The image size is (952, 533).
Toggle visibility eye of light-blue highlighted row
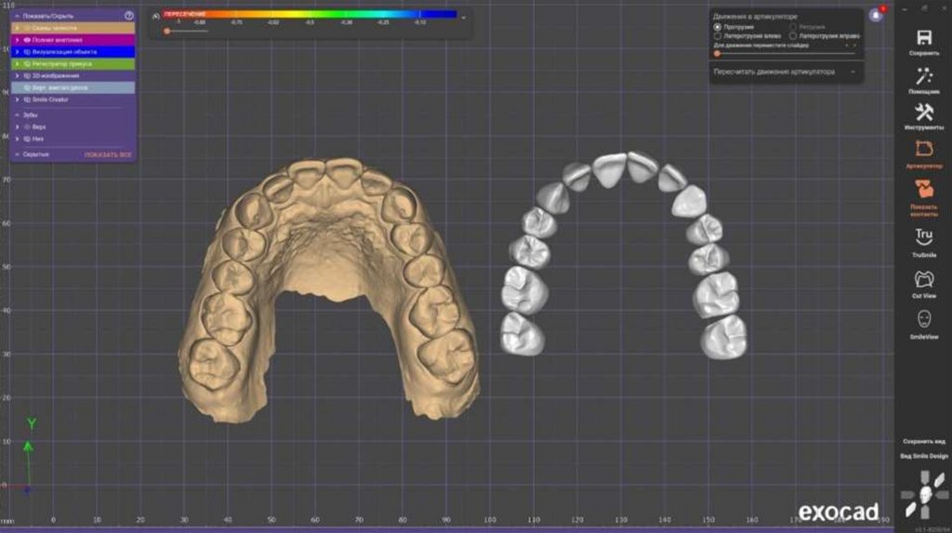(x=27, y=88)
